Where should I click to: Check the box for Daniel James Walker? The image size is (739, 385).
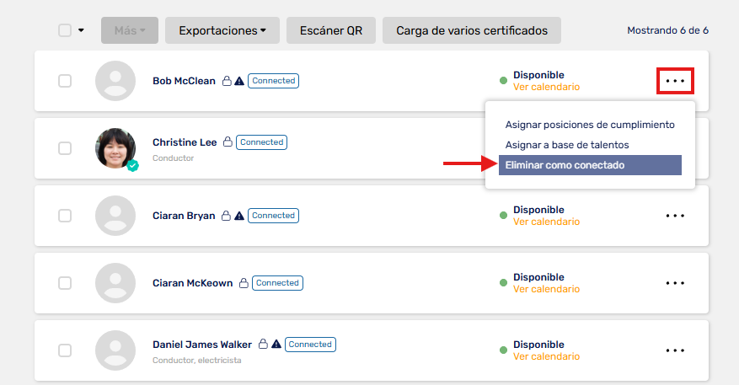click(65, 350)
